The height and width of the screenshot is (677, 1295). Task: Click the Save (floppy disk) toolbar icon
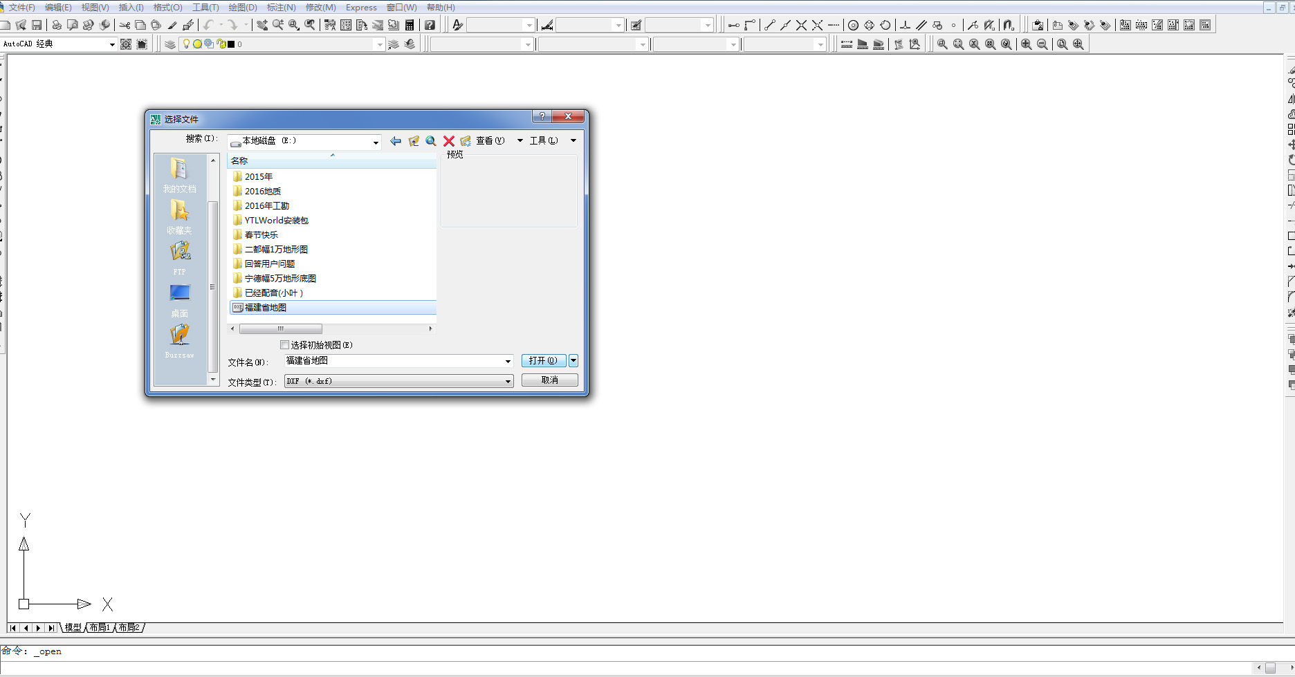click(x=37, y=25)
